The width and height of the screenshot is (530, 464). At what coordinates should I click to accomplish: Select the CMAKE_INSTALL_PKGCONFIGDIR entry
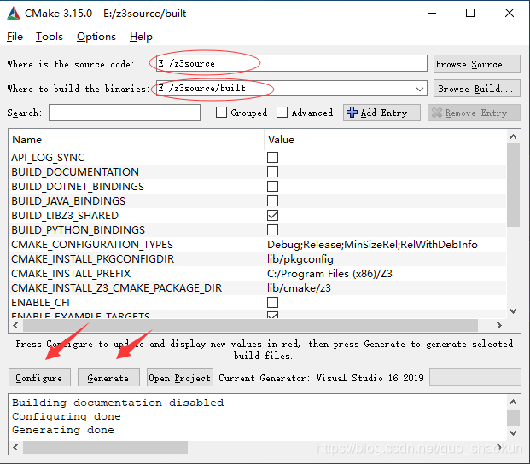93,259
